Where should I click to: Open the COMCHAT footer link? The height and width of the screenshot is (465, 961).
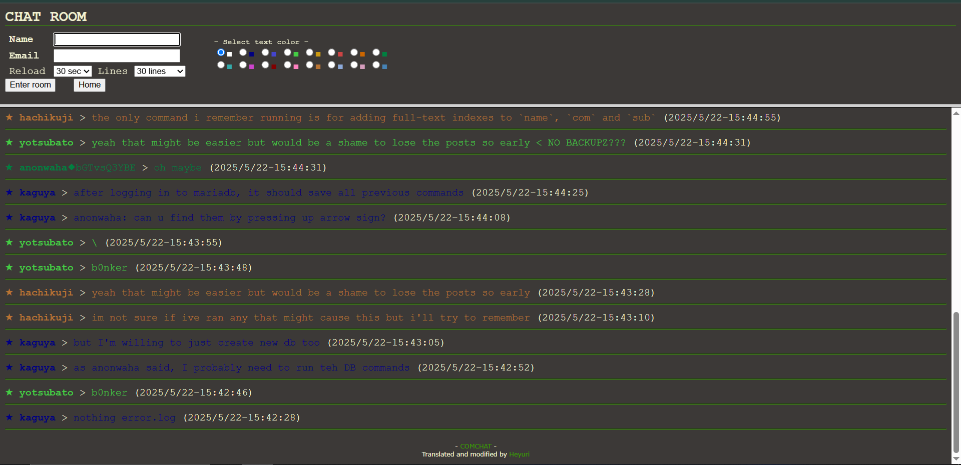(475, 446)
